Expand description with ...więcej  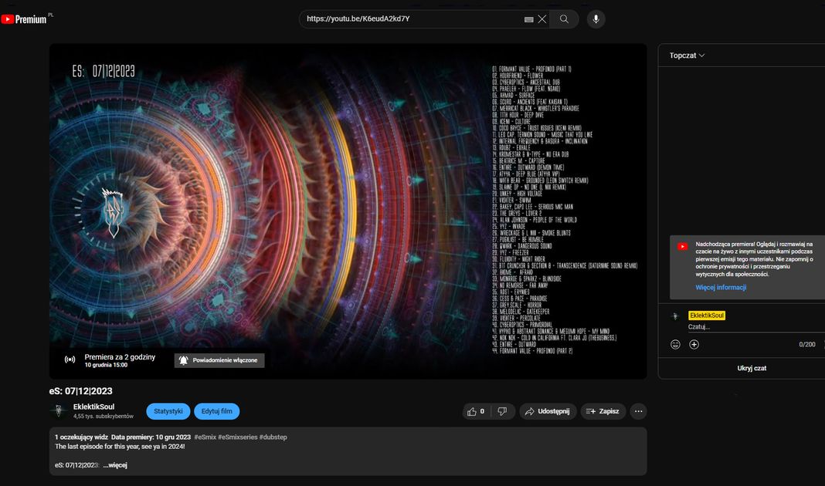(x=114, y=465)
